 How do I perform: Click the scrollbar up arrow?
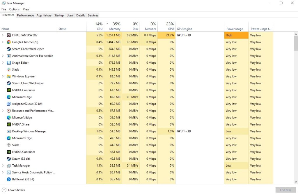296,34
